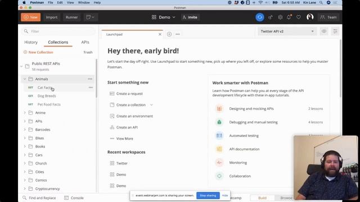Open the View menu in menu bar
The height and width of the screenshot is (202, 360).
[x=70, y=2]
